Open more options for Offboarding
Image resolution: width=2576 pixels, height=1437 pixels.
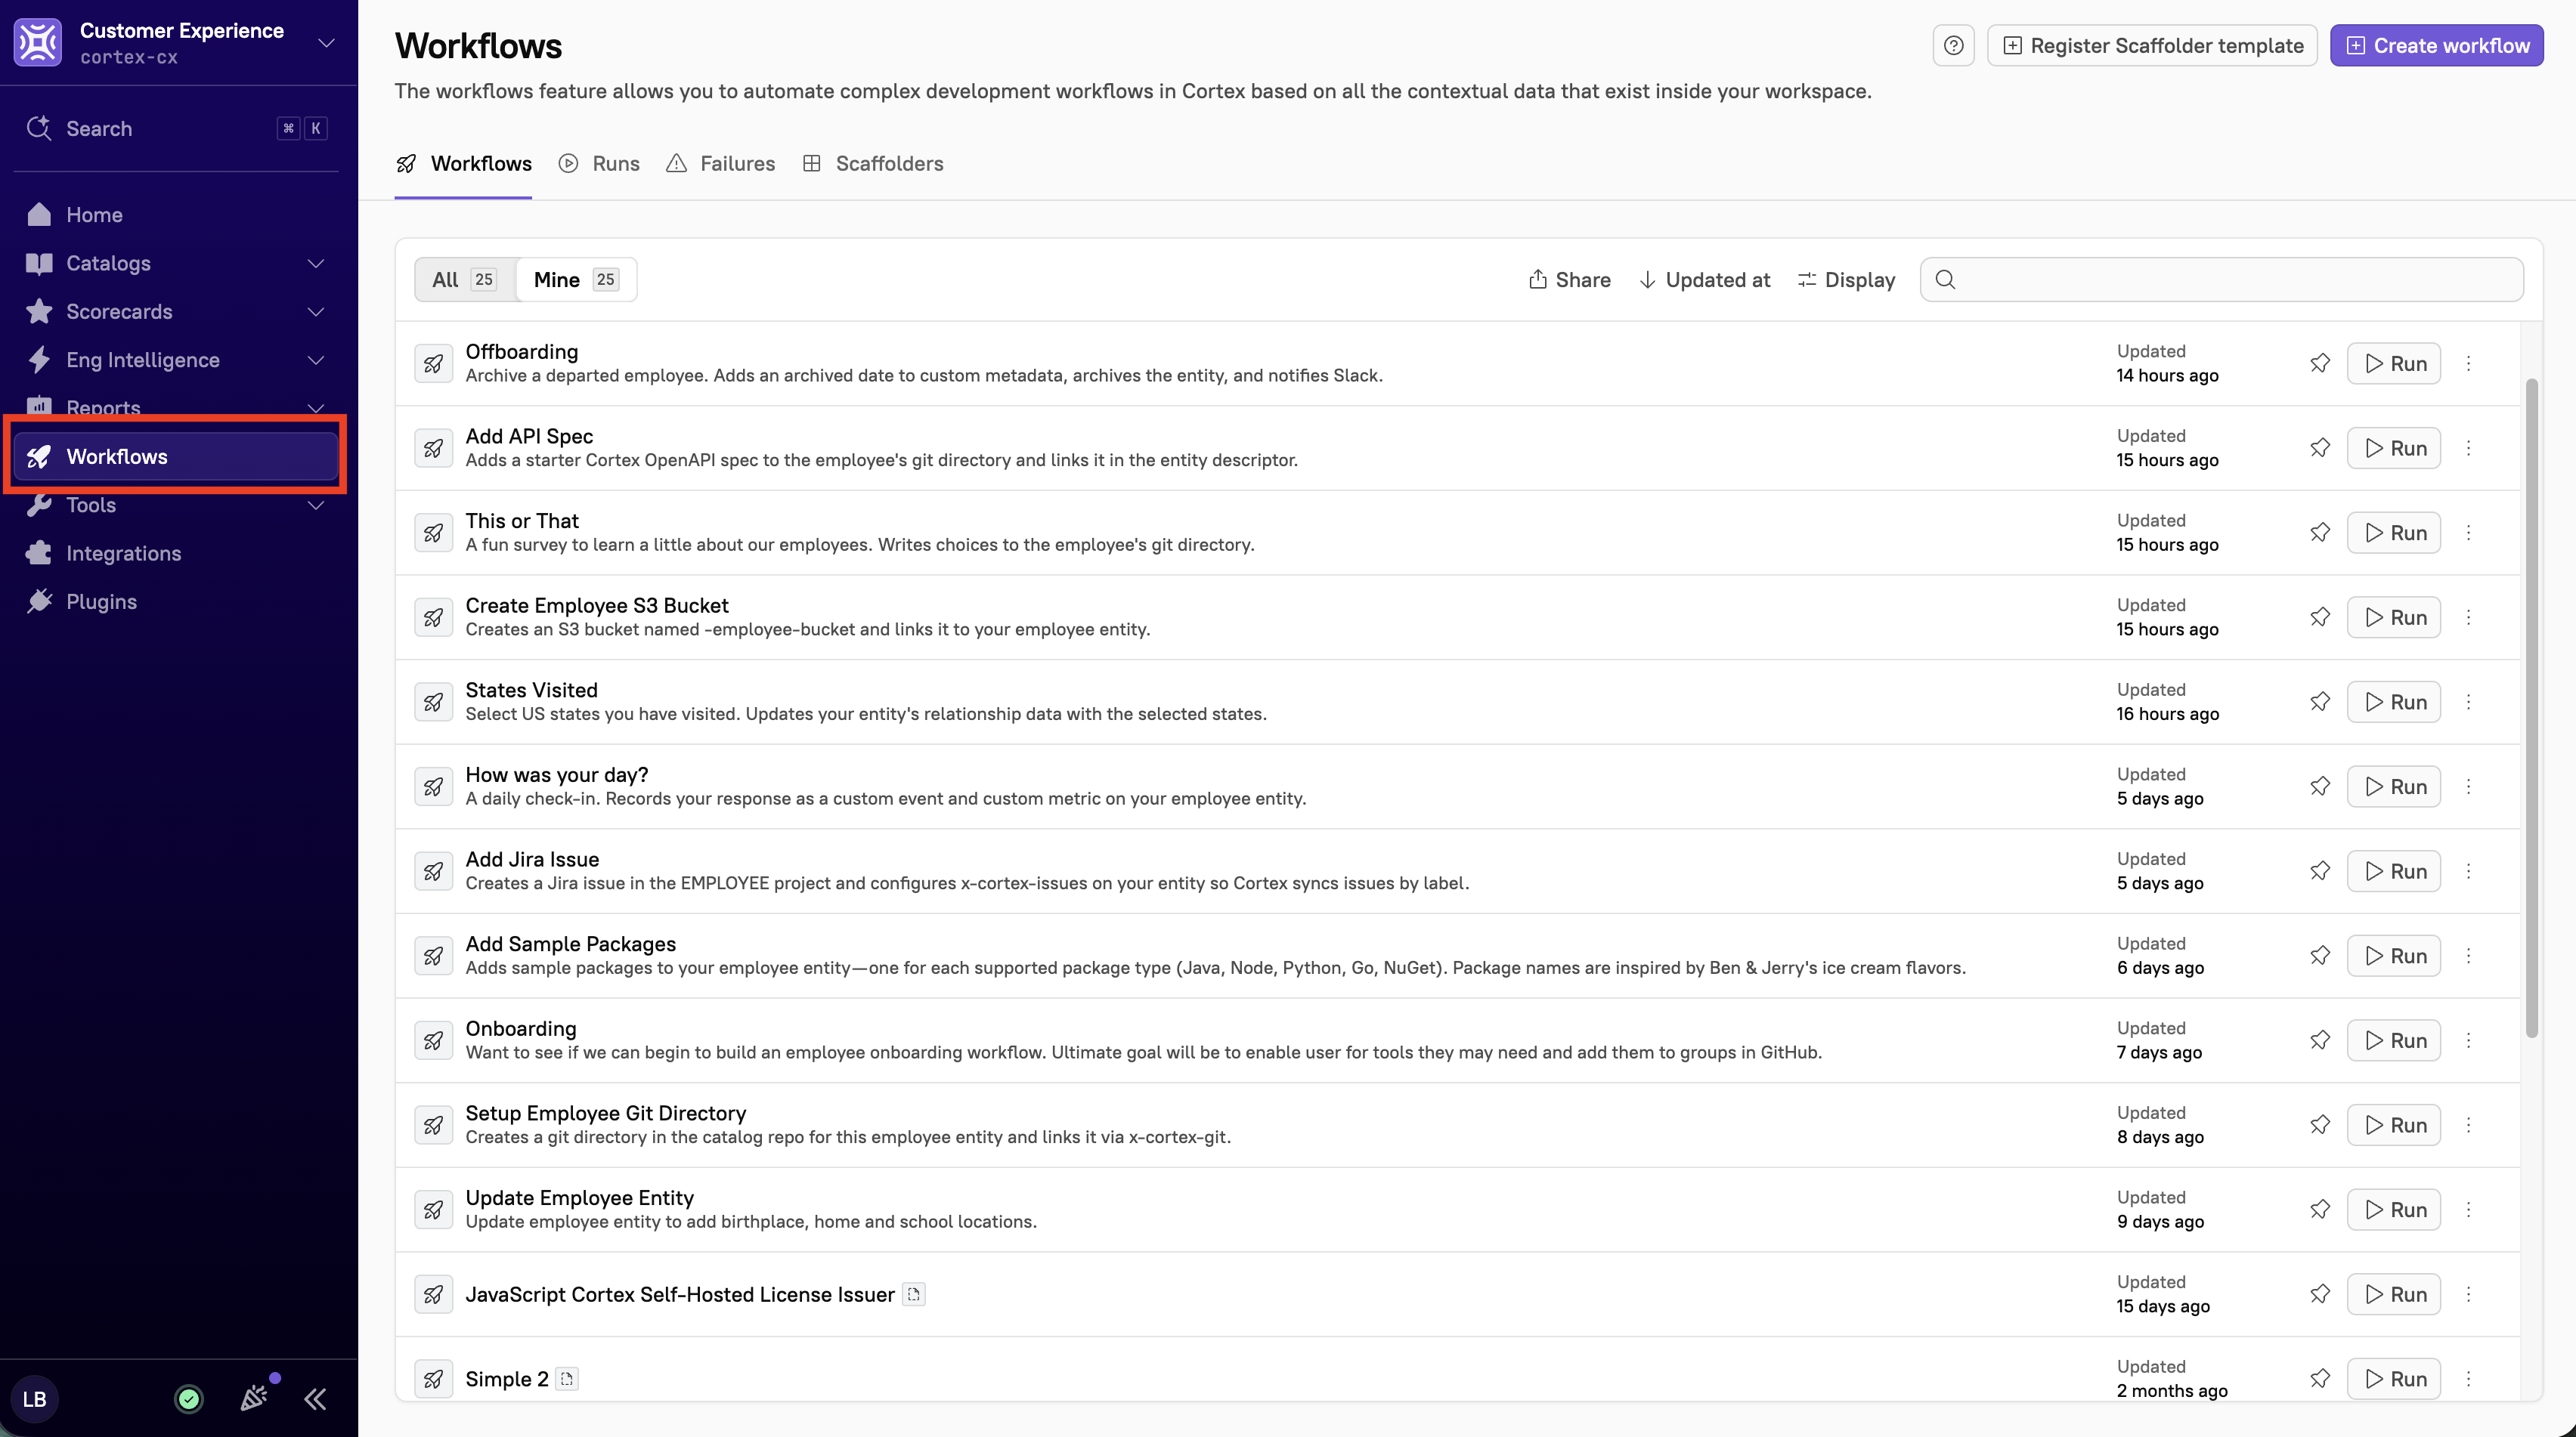point(2468,363)
